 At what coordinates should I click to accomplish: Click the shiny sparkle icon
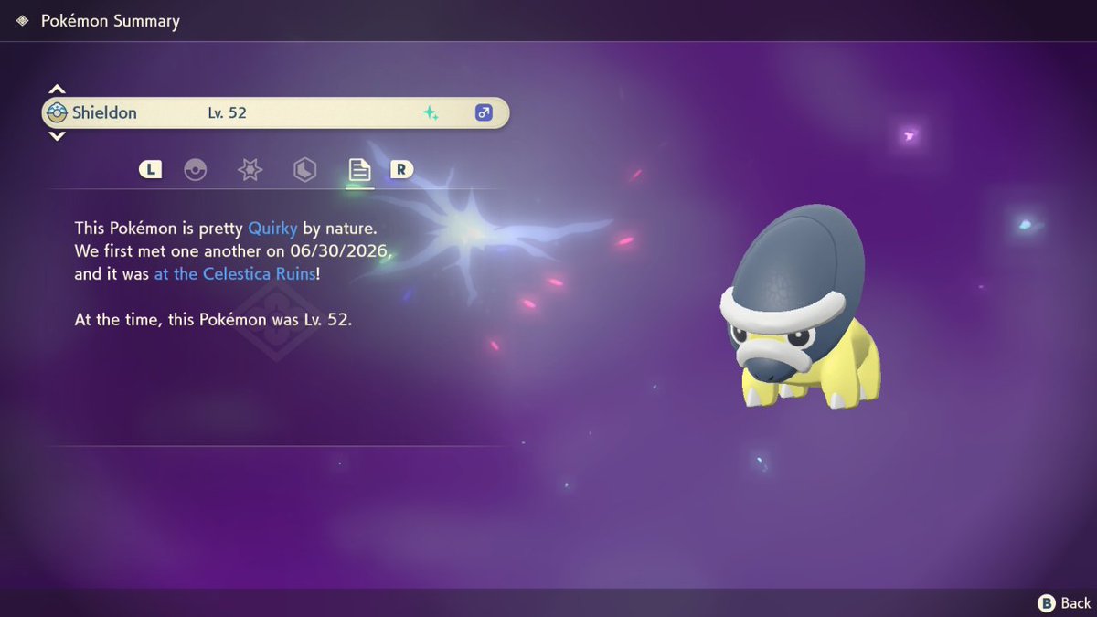coord(430,113)
